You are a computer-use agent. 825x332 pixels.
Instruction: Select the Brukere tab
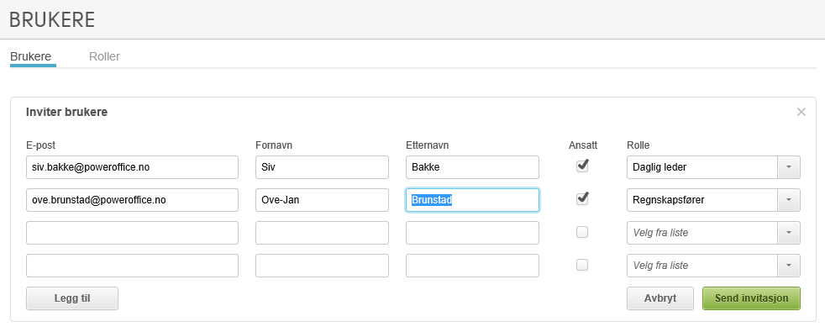(x=30, y=56)
